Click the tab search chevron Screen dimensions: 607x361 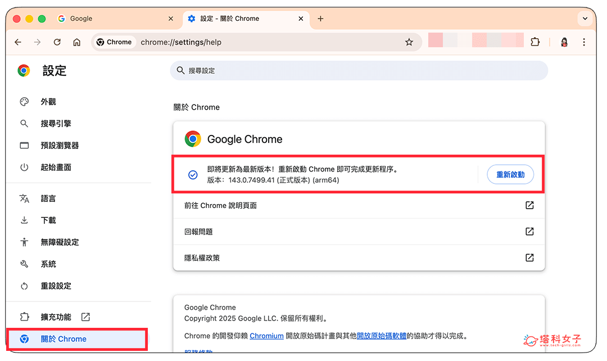(x=585, y=19)
